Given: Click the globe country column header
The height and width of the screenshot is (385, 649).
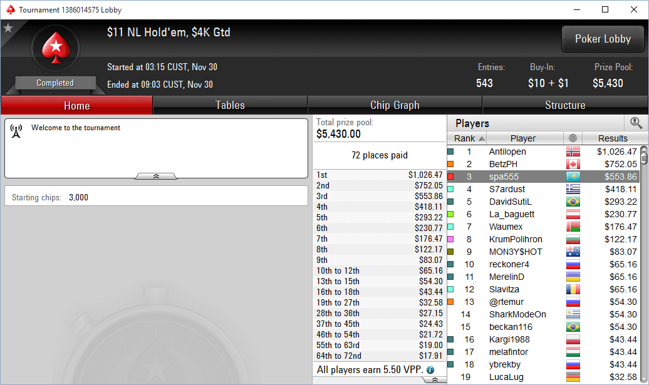Looking at the screenshot, I should [x=573, y=138].
